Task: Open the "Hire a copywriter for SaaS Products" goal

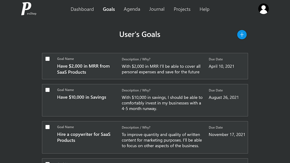Action: [x=84, y=137]
